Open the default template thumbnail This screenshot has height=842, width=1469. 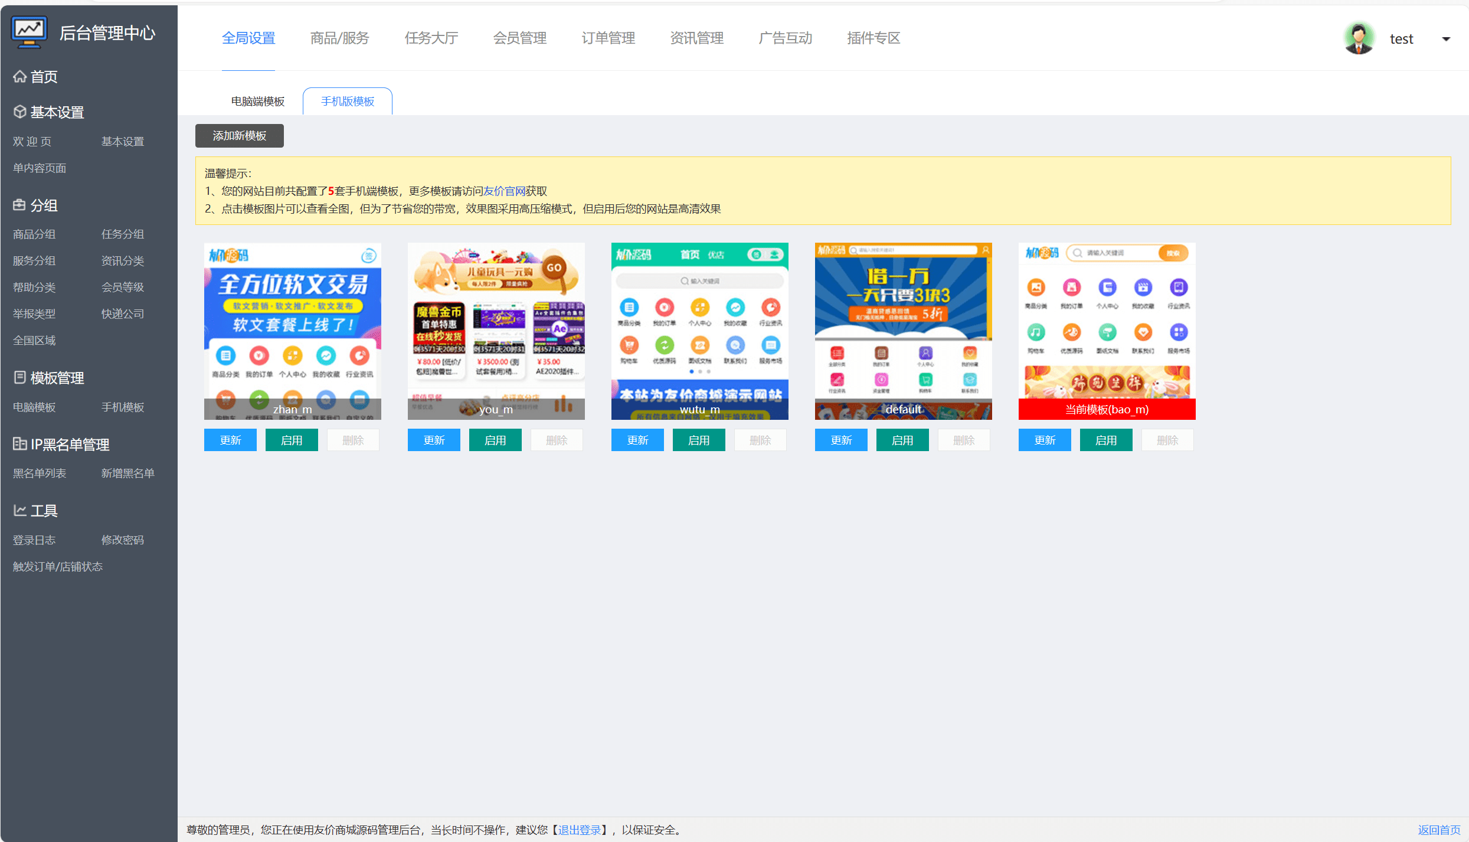[904, 331]
